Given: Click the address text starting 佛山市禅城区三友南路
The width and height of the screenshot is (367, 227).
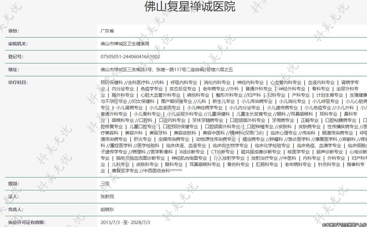Looking at the screenshot, I should tap(167, 70).
